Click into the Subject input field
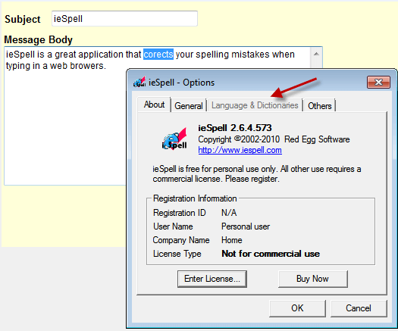The height and width of the screenshot is (331, 398). (124, 18)
